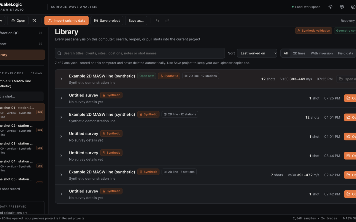
Task: Expand the 04:01 PM Untitled survey row
Action: pyautogui.click(x=61, y=136)
